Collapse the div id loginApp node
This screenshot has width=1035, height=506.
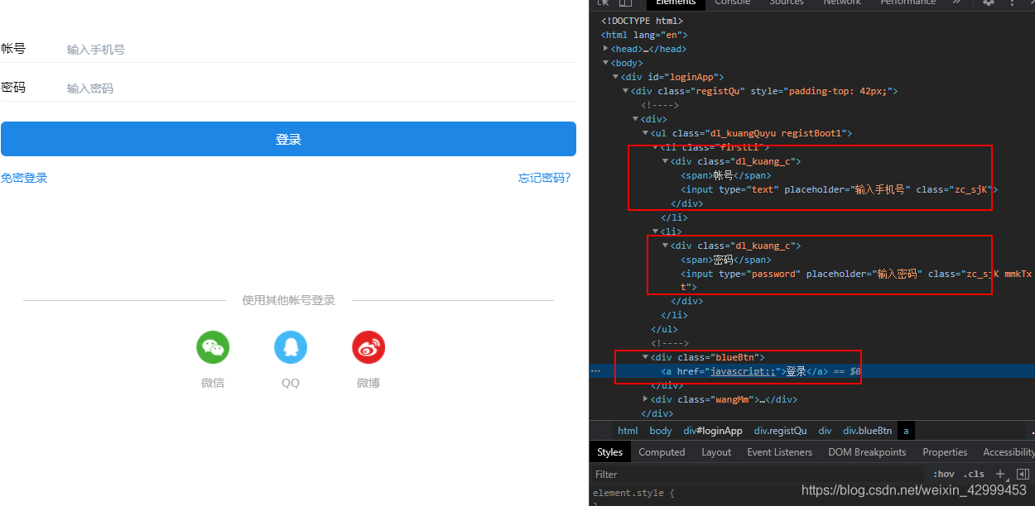click(x=615, y=77)
